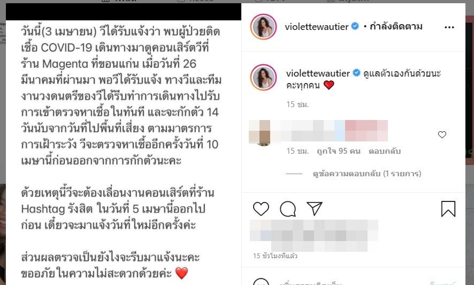The image size is (474, 285).
Task: Open violettewautier avatar beside the caption
Action: tap(263, 78)
